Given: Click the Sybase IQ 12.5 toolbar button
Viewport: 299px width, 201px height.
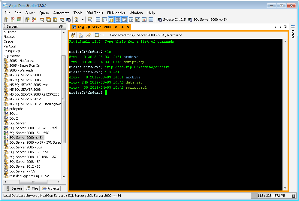Looking at the screenshot, I should (172, 20).
